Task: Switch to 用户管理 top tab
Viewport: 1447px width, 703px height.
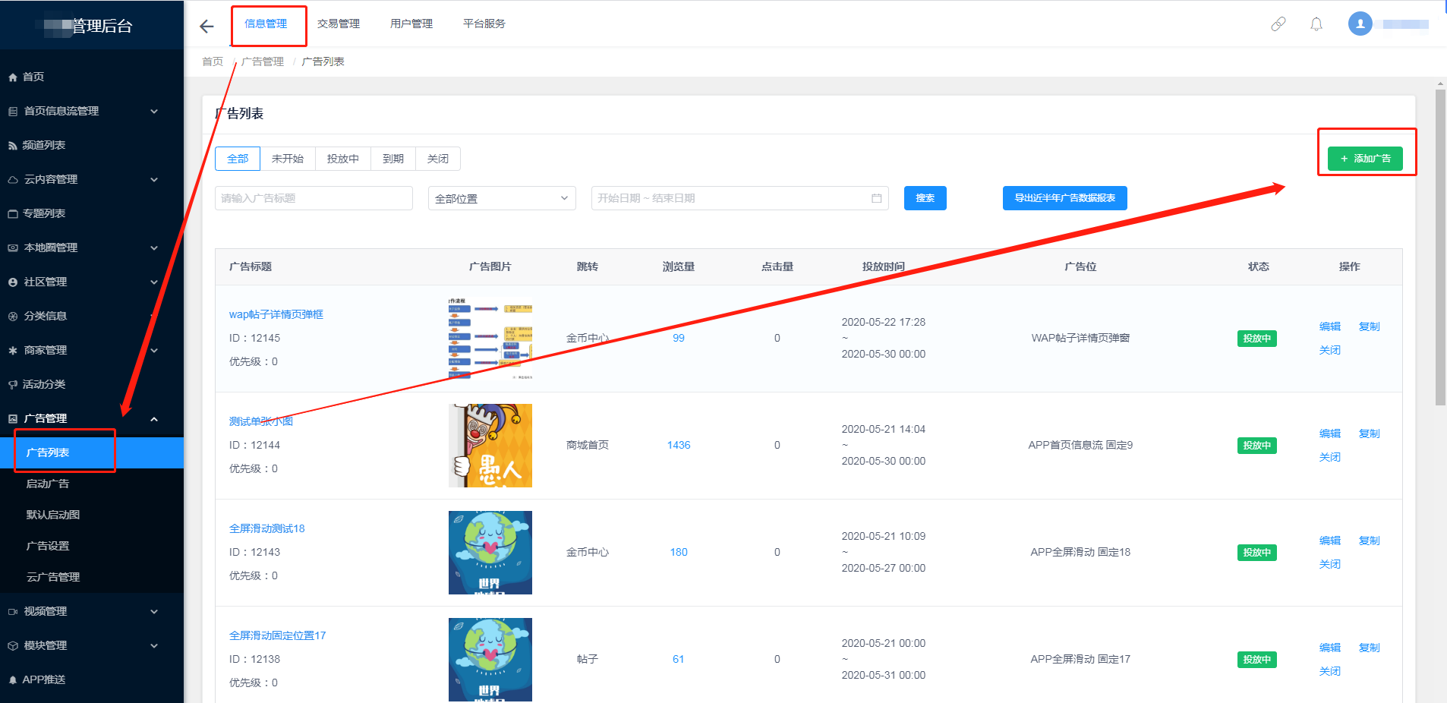Action: click(411, 24)
